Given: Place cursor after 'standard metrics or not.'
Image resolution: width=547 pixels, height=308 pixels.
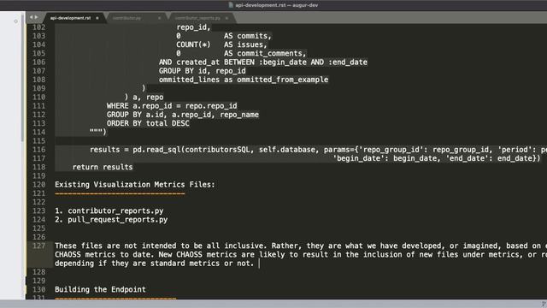Looking at the screenshot, I should (x=255, y=263).
